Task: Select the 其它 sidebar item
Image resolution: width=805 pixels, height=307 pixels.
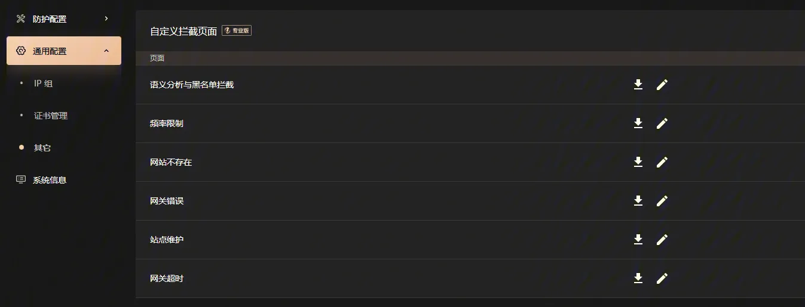Action: coord(42,148)
